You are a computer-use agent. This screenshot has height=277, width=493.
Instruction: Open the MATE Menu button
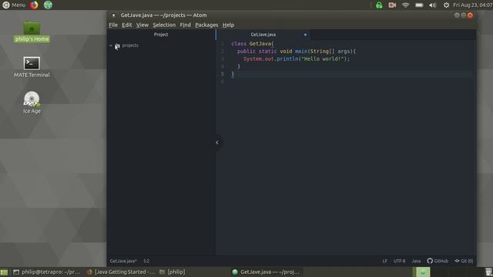coord(14,5)
